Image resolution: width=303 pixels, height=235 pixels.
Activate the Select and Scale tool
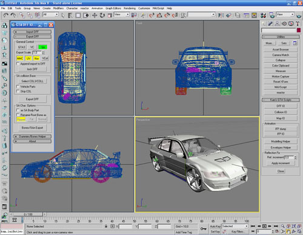(x=110, y=15)
